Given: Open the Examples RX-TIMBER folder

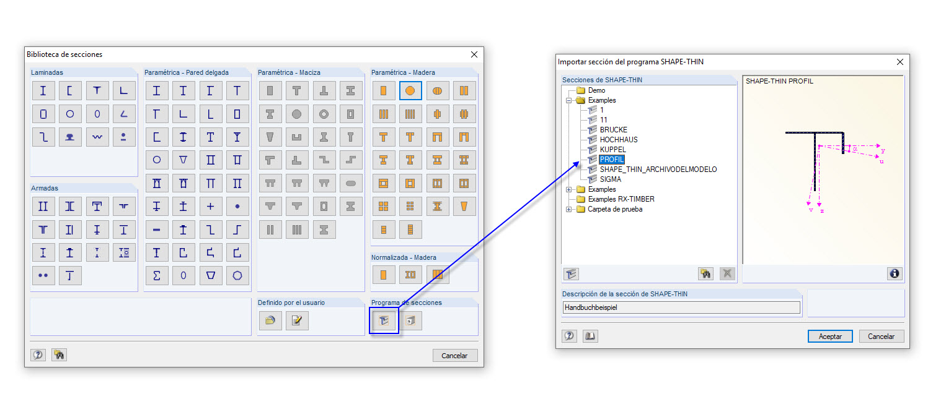Looking at the screenshot, I should tap(621, 199).
